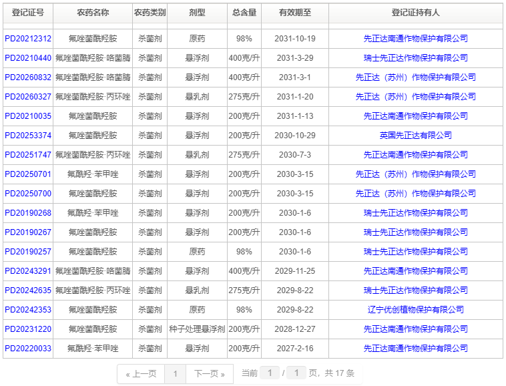Click the 农药类别 column header
506x386 pixels.
(x=150, y=13)
